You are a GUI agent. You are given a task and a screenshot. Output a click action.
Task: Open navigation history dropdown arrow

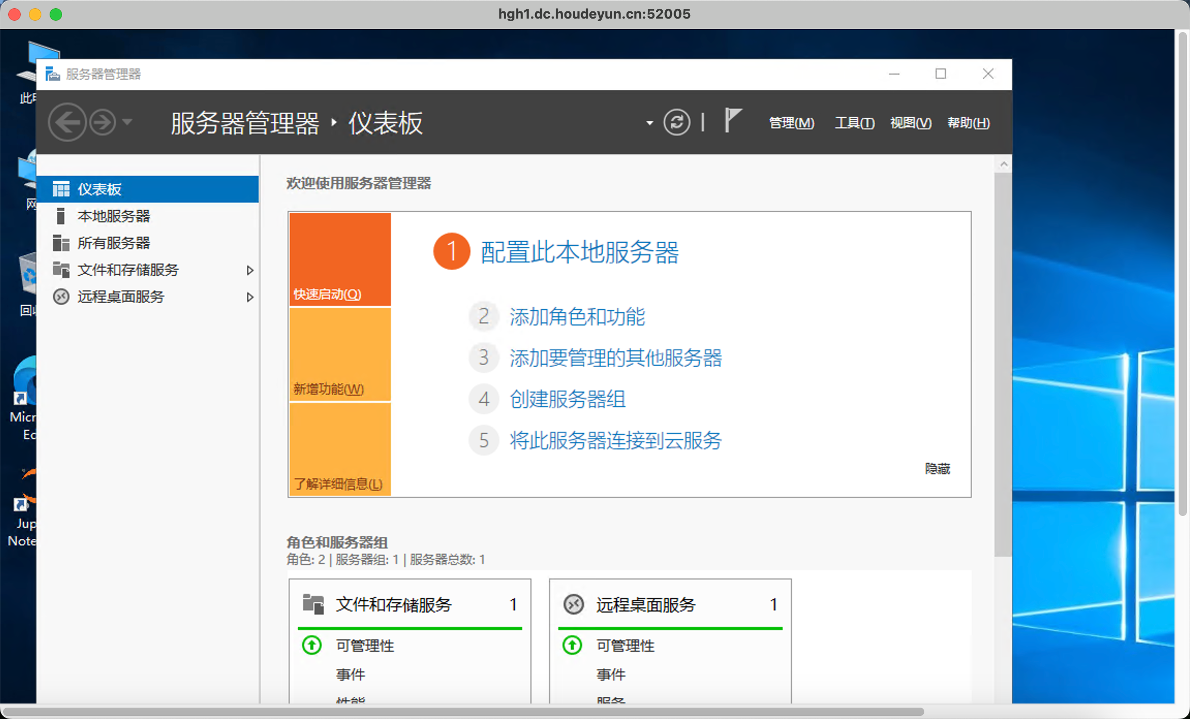click(128, 122)
